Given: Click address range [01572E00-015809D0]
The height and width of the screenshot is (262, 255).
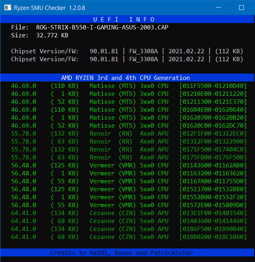Looking at the screenshot, I should [213, 205].
